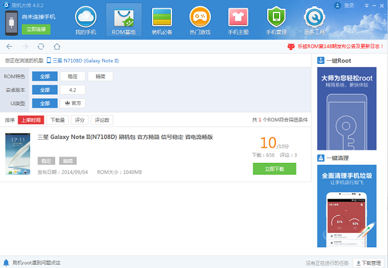Click the back navigation arrow
Viewport: 388px width, 268px height.
click(9, 46)
